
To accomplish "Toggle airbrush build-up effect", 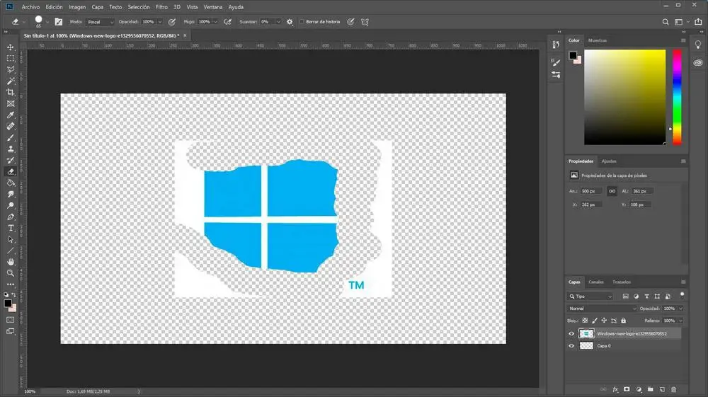I will point(227,22).
